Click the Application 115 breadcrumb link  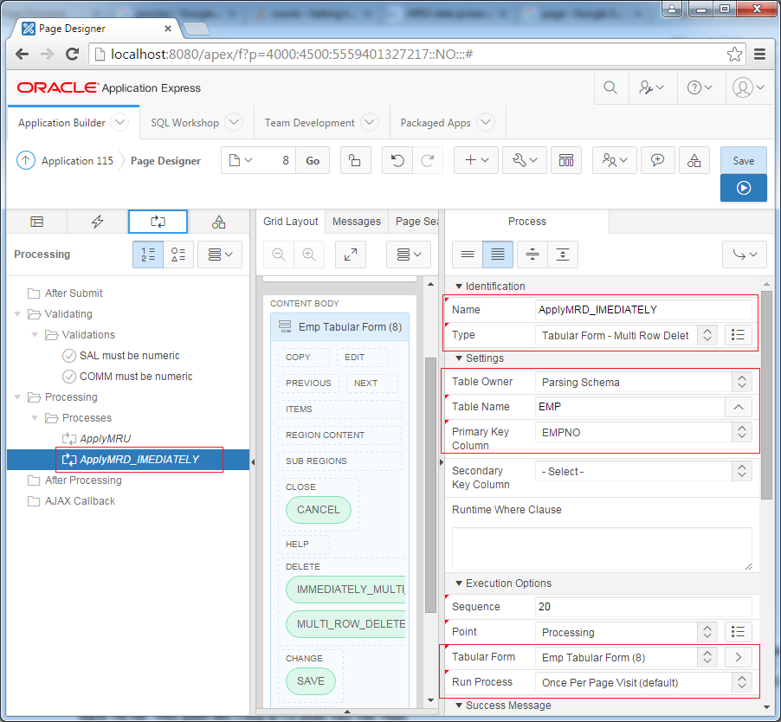point(77,161)
